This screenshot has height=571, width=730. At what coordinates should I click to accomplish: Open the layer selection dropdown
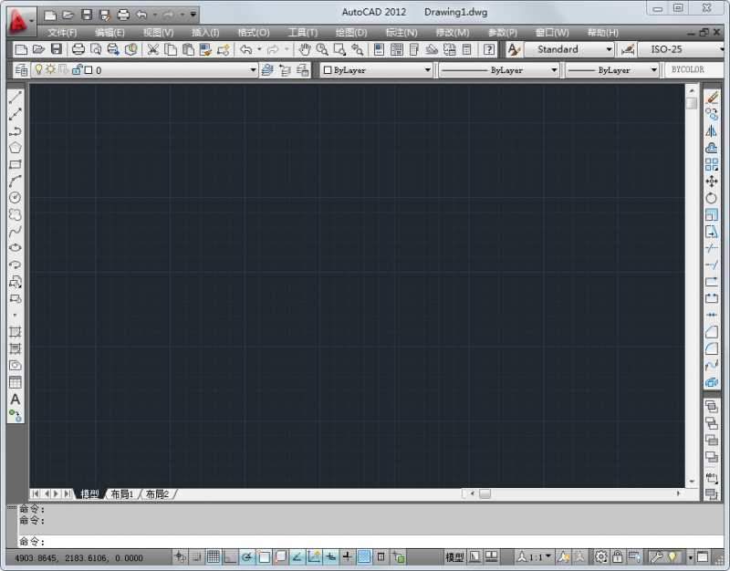point(253,69)
